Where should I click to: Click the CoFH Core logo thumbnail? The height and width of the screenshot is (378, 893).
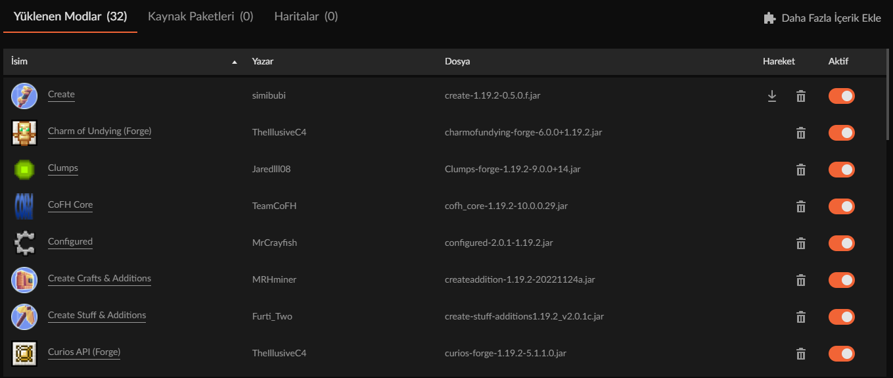coord(24,206)
